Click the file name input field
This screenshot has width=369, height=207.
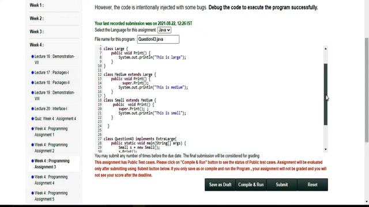click(x=158, y=39)
